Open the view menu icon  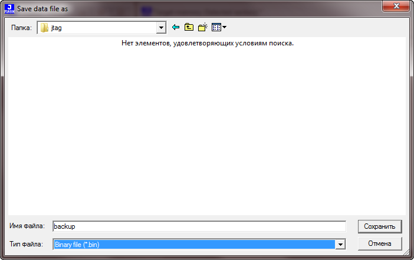coord(216,27)
